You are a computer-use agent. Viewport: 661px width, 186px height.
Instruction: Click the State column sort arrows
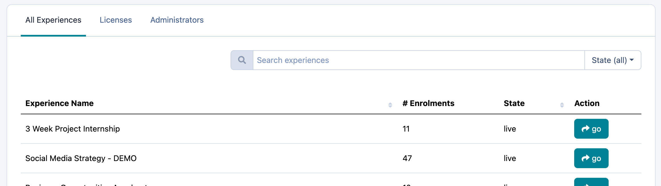562,105
